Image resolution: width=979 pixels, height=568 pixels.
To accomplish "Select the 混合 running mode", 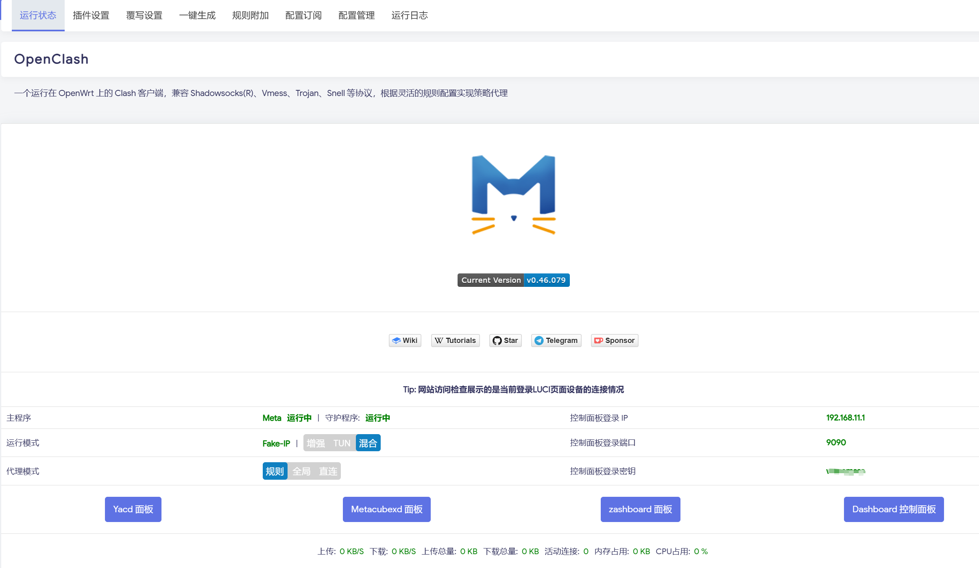I will [x=368, y=443].
